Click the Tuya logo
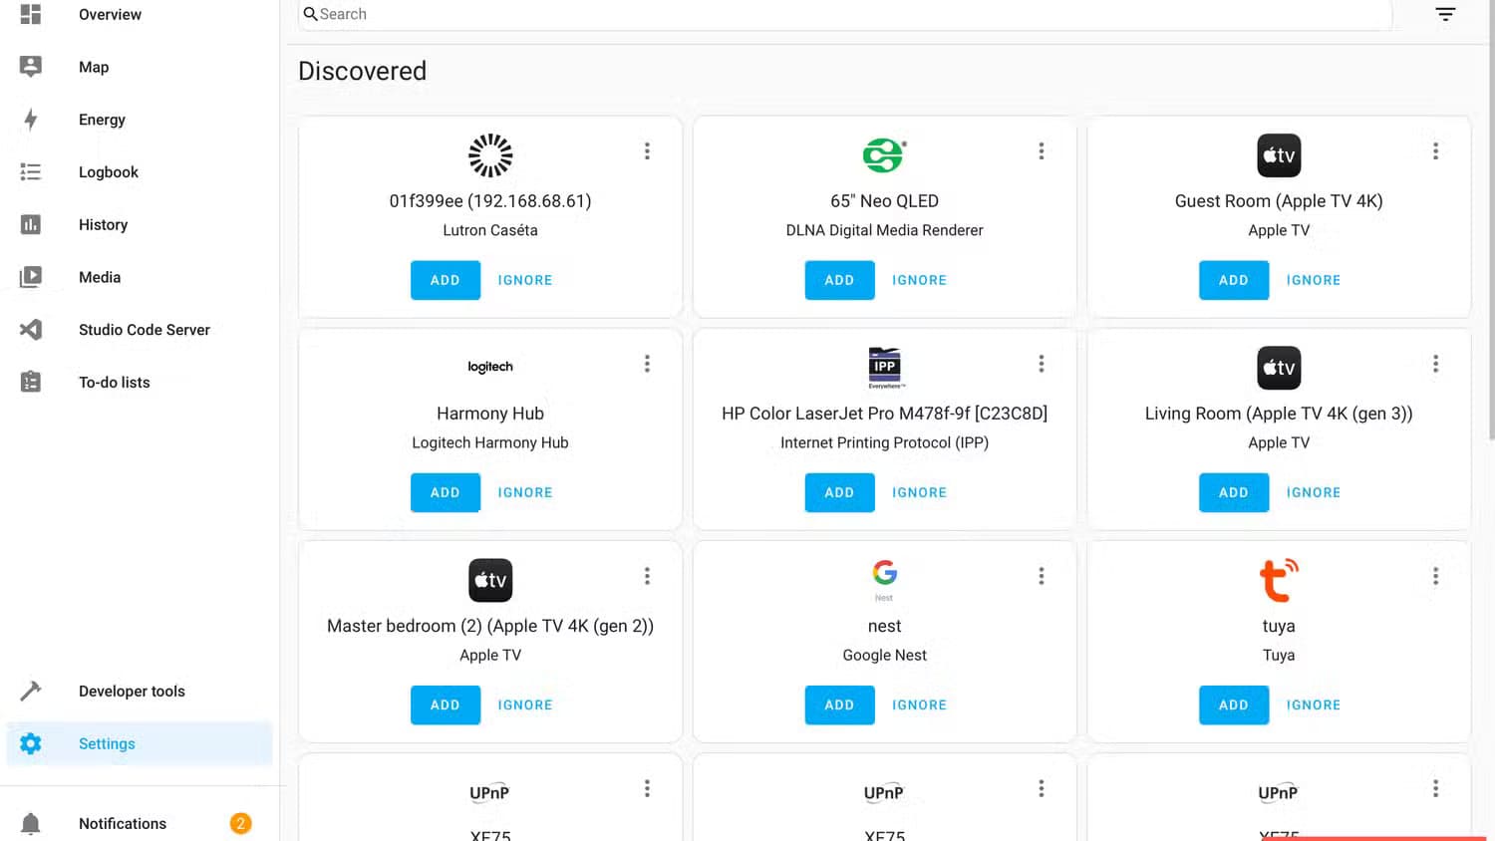Screen dimensions: 1495x841 click(1279, 580)
